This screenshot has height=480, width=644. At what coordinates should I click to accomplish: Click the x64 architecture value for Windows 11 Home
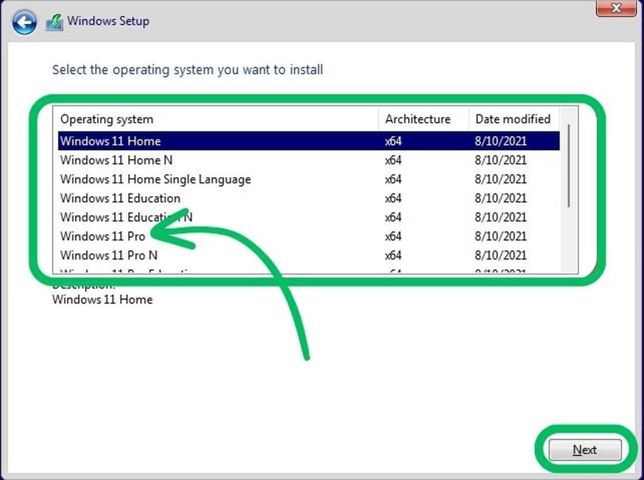[x=392, y=141]
